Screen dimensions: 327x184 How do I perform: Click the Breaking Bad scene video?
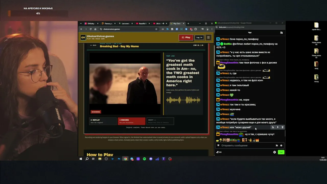[x=125, y=84]
